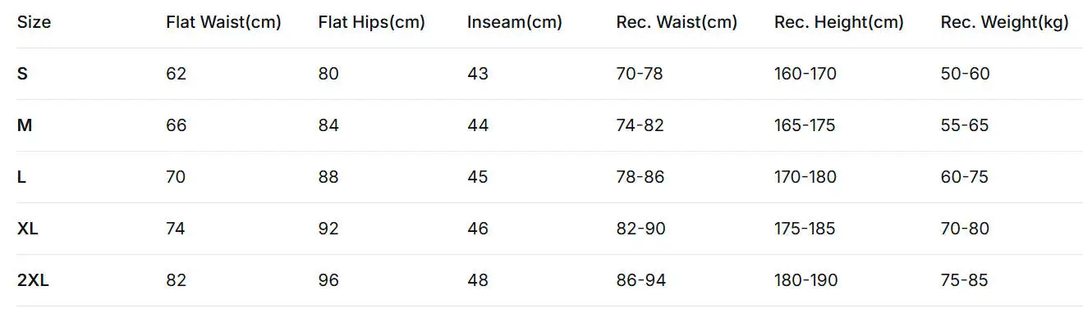Screen dimensions: 1083x327
Task: Select the 2XL flat waist value 82
Action: click(177, 280)
